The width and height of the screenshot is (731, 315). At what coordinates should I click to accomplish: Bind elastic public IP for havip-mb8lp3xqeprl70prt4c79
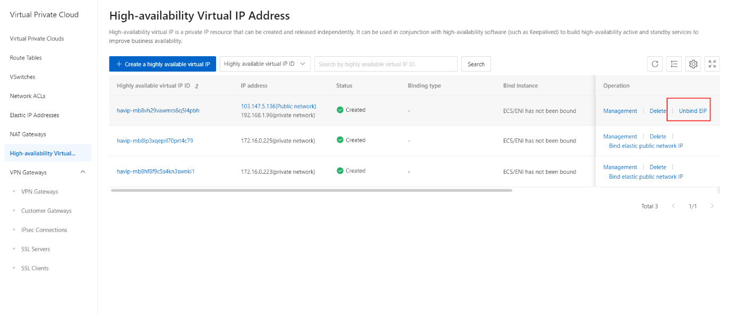(x=646, y=146)
